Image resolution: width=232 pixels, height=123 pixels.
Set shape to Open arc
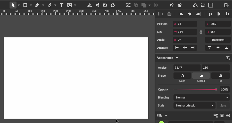coord(182,76)
